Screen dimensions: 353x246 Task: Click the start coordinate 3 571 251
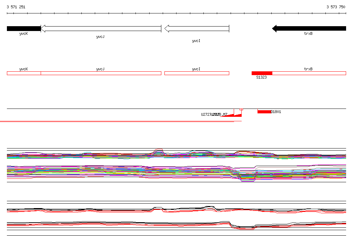pyautogui.click(x=16, y=7)
